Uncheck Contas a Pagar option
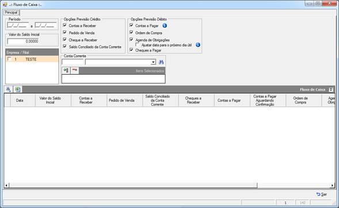339x208 pixels. click(131, 25)
